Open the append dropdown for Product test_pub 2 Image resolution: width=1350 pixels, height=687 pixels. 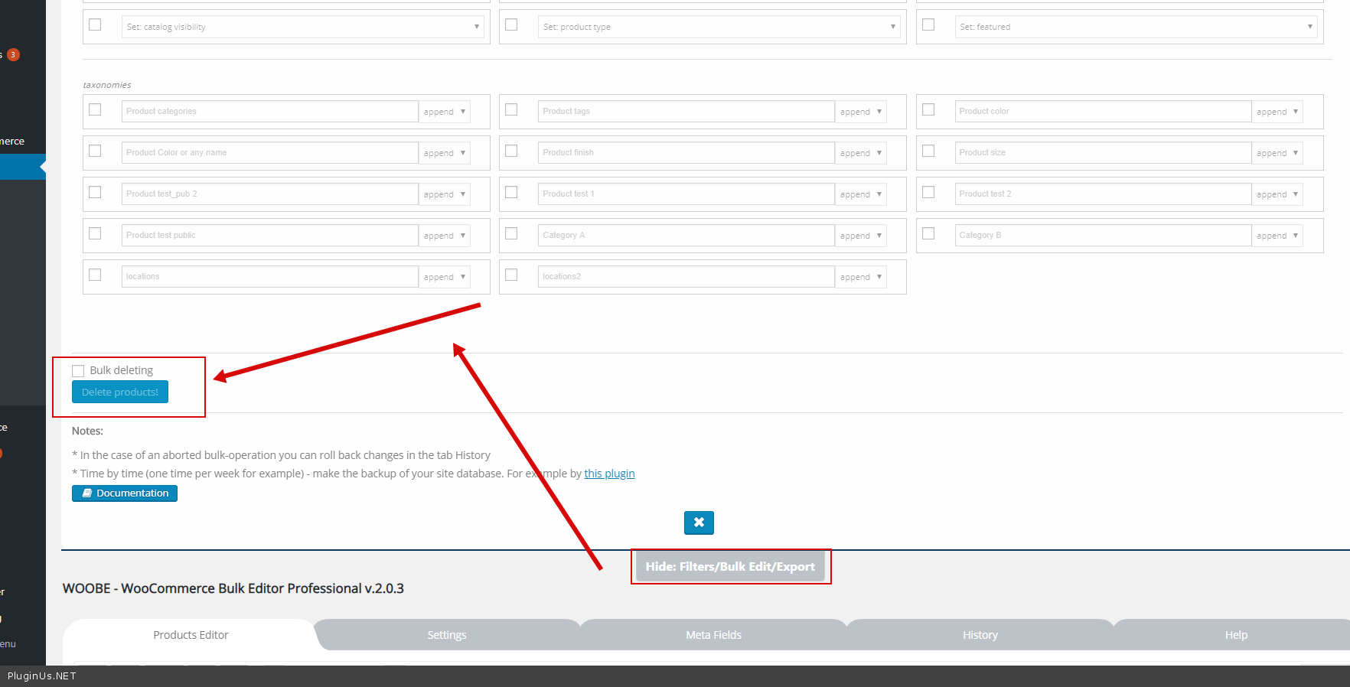point(444,194)
